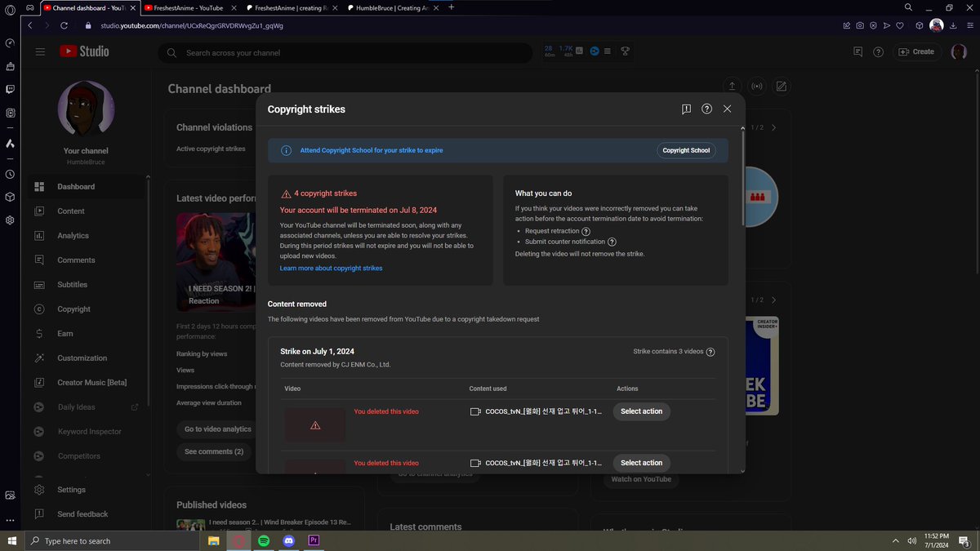The width and height of the screenshot is (980, 551).
Task: Click the trophy icon in extension bar
Action: [x=625, y=51]
